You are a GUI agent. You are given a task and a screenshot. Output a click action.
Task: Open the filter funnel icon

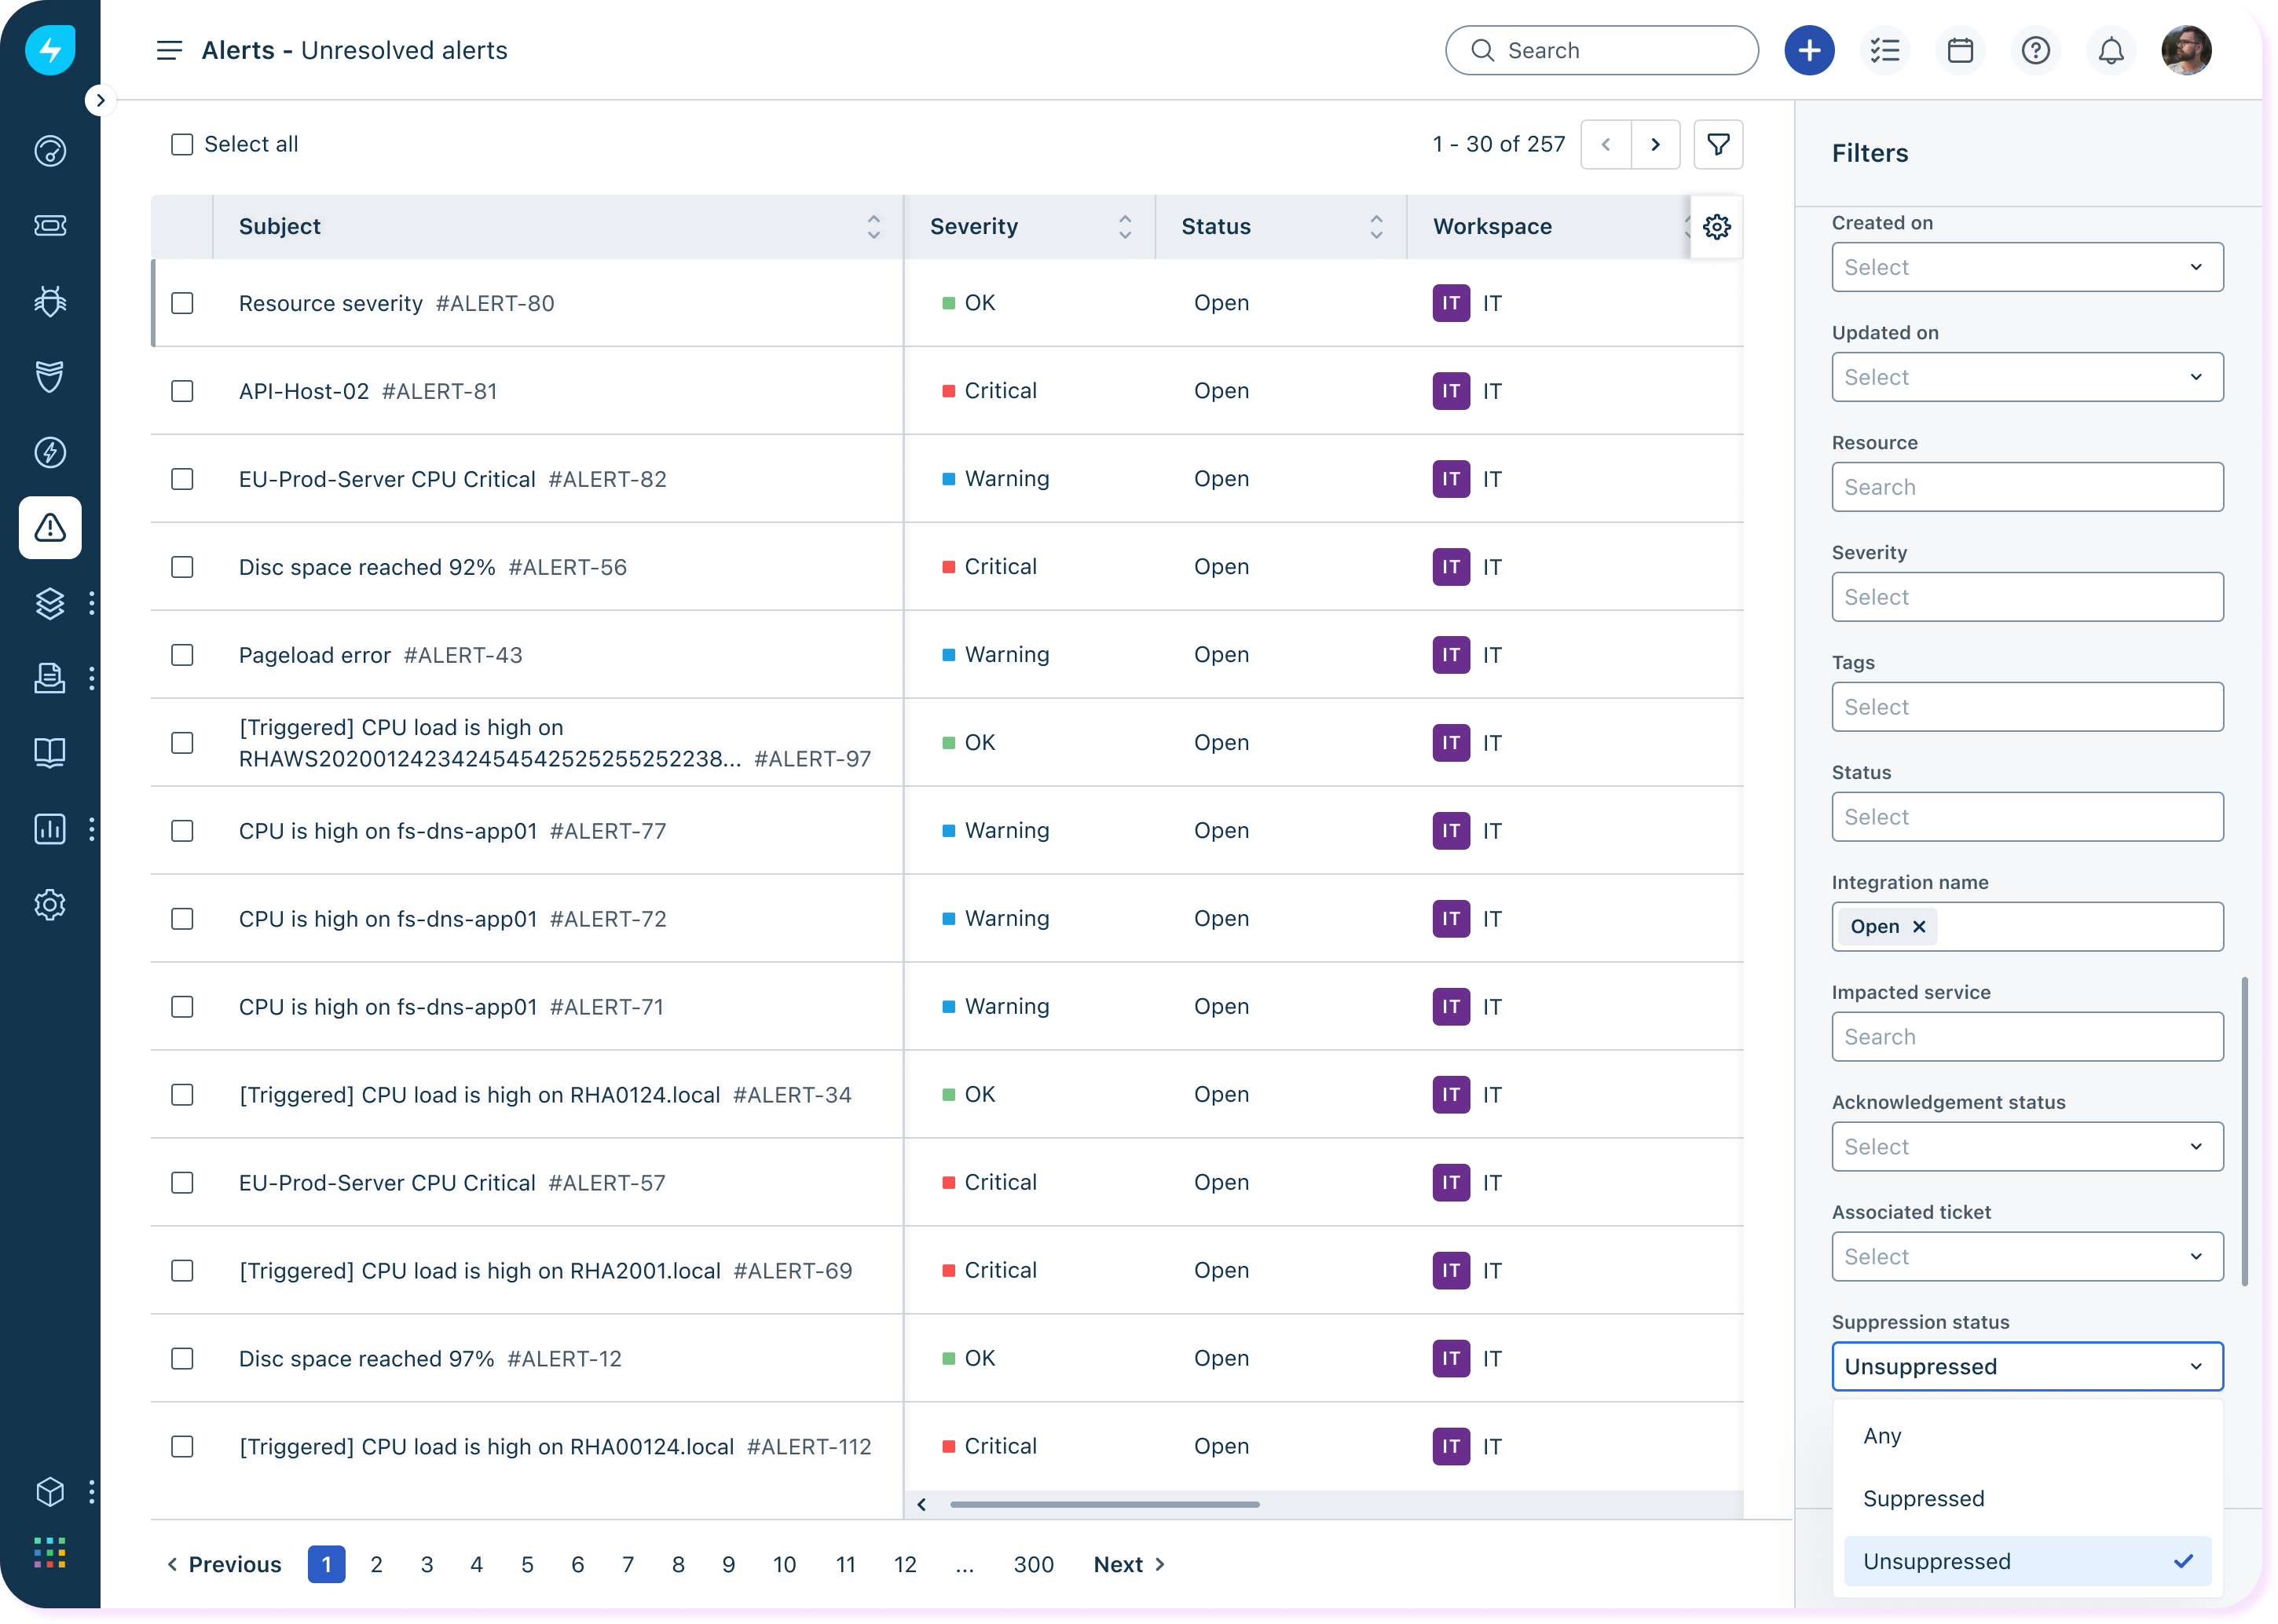(1717, 145)
